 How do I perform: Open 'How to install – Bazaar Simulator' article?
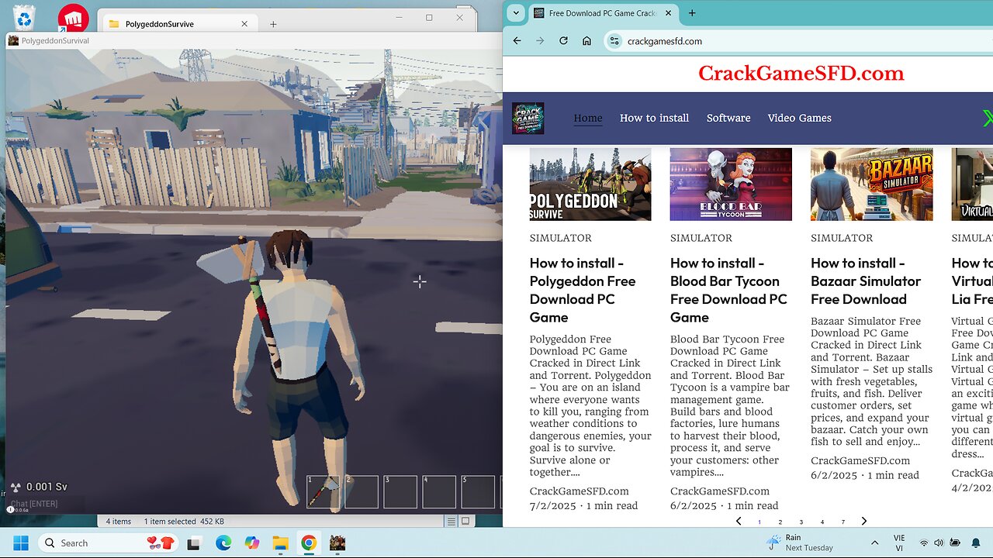(x=866, y=281)
